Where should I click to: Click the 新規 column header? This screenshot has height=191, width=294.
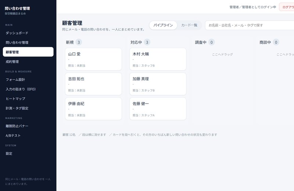(x=70, y=42)
